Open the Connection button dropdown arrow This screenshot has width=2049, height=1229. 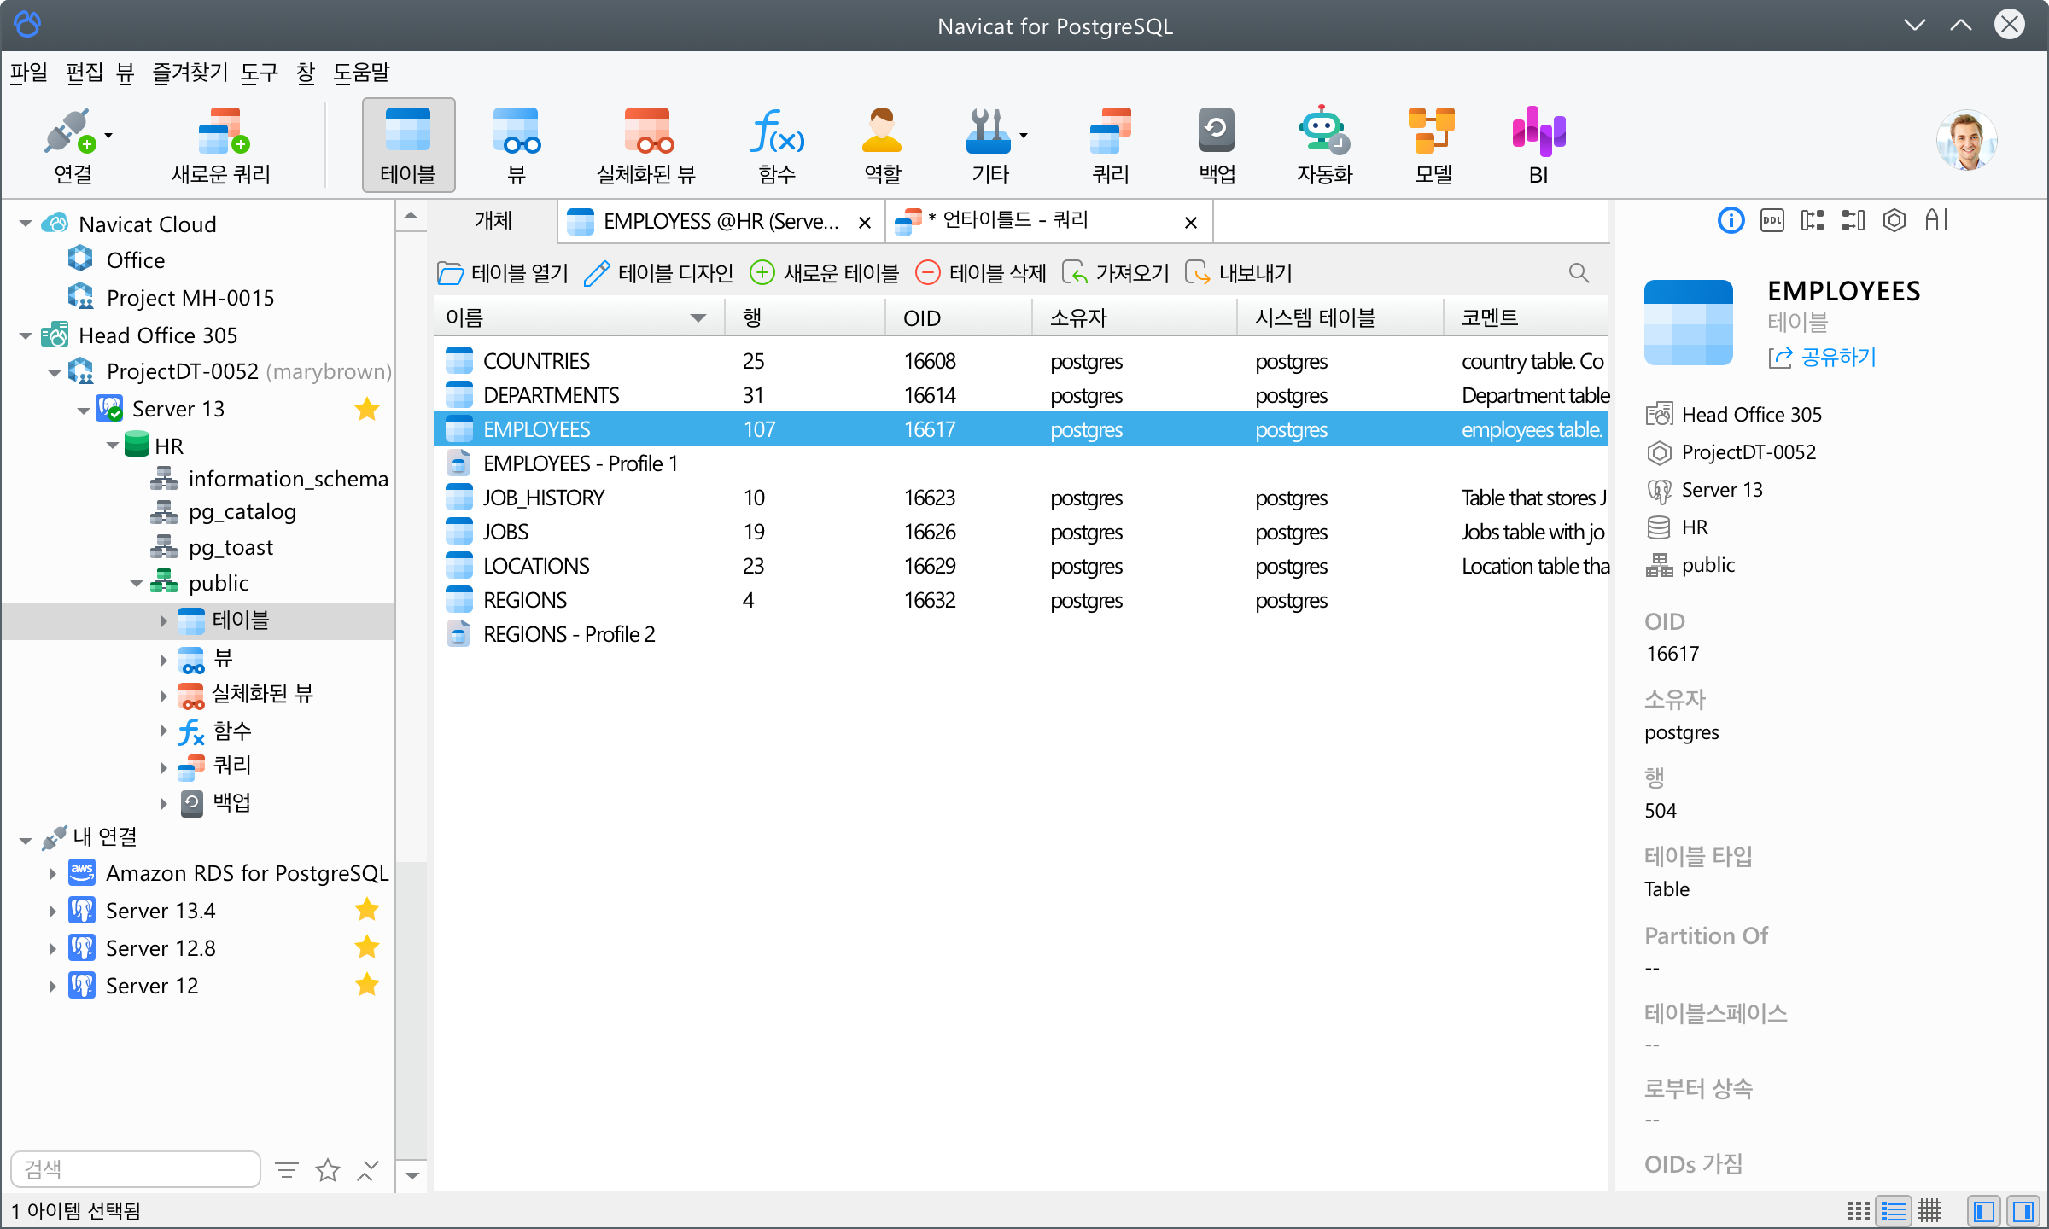pos(108,136)
